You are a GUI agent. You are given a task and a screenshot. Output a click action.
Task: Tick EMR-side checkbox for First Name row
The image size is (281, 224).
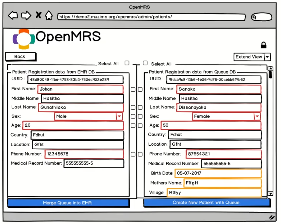click(133, 89)
